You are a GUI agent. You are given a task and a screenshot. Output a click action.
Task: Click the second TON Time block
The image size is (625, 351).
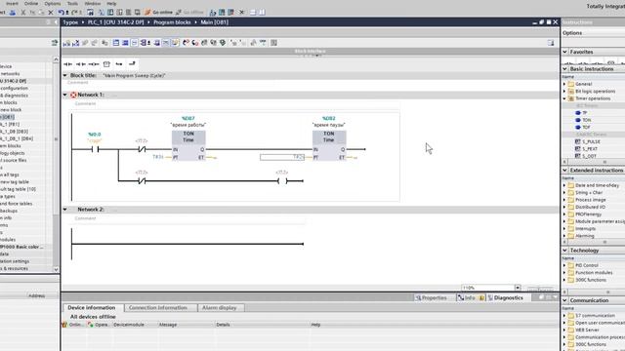click(x=329, y=145)
